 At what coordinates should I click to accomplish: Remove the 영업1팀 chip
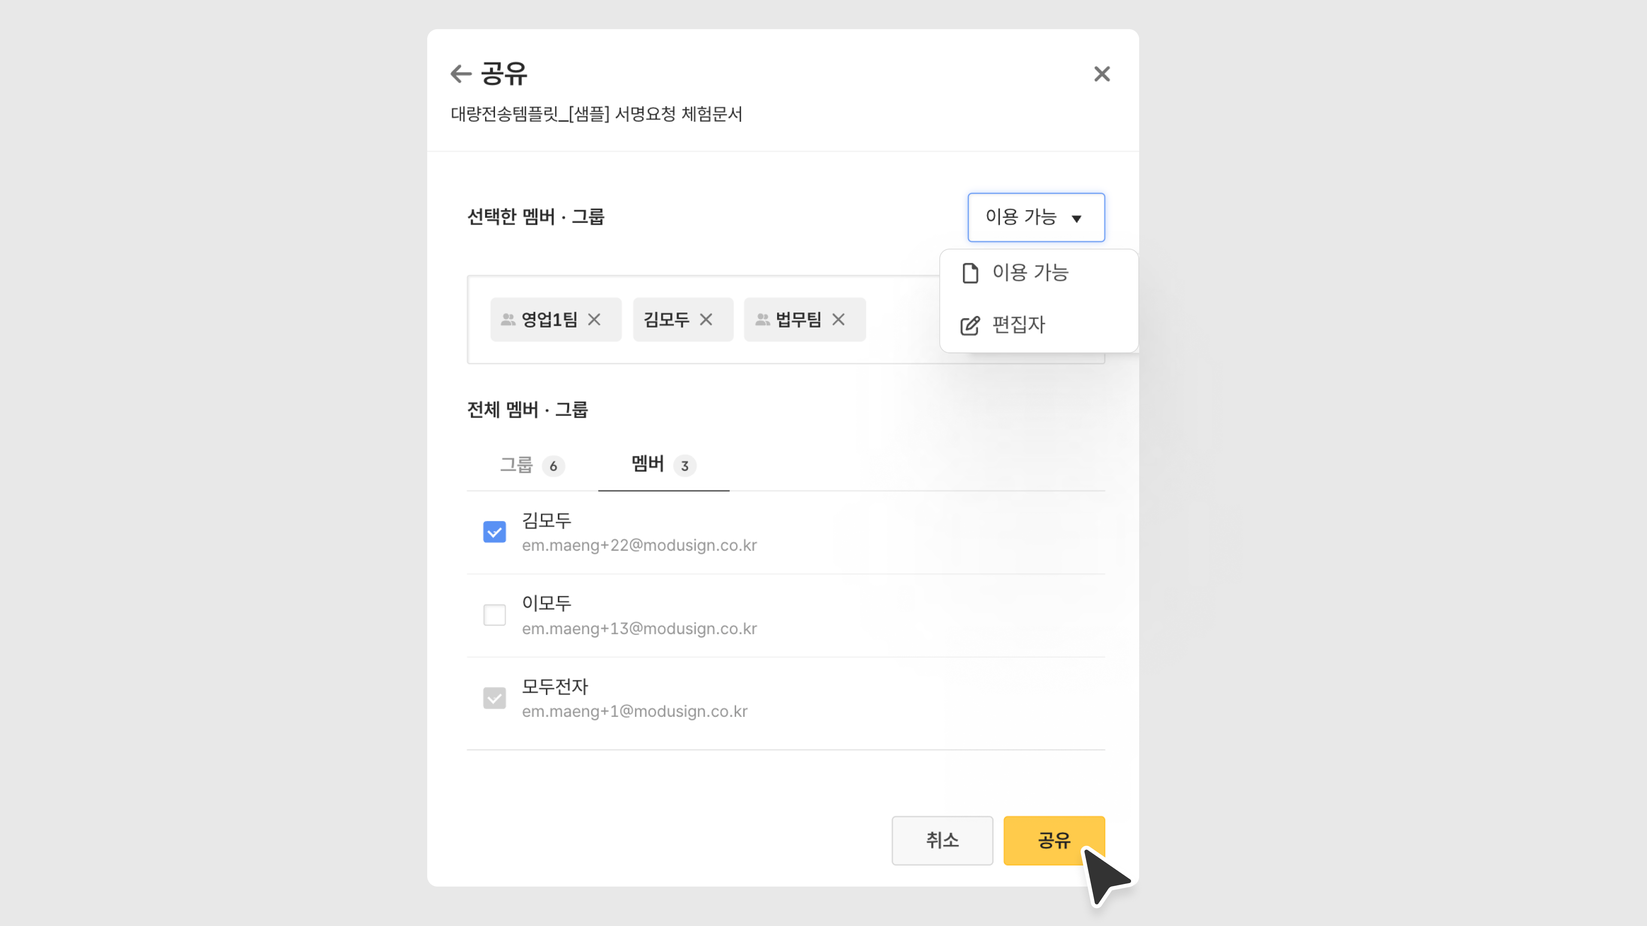coord(594,319)
